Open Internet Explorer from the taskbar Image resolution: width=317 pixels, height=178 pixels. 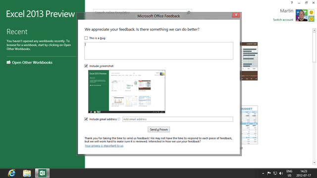click(12, 173)
